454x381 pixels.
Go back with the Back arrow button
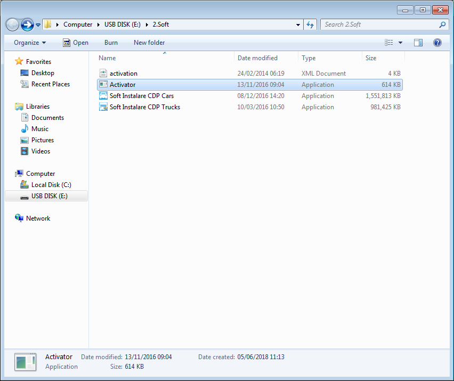pyautogui.click(x=12, y=25)
